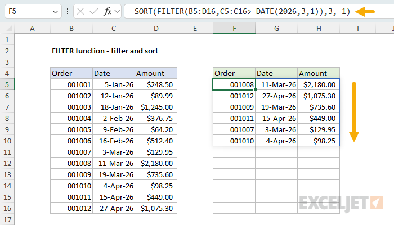The image size is (394, 225).
Task: Select cell with amount $64.20
Action: 156,129
